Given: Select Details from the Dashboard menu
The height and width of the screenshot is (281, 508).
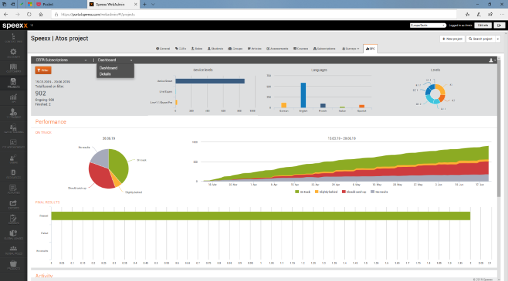Looking at the screenshot, I should pos(105,74).
